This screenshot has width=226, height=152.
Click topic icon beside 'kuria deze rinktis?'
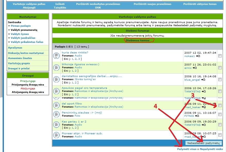(56, 56)
